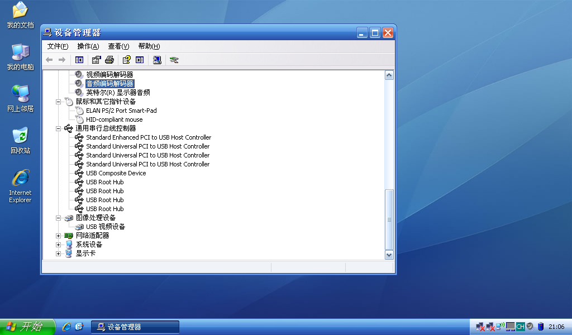Click the rightmost toolbar icon with crossed plugs

(x=174, y=60)
